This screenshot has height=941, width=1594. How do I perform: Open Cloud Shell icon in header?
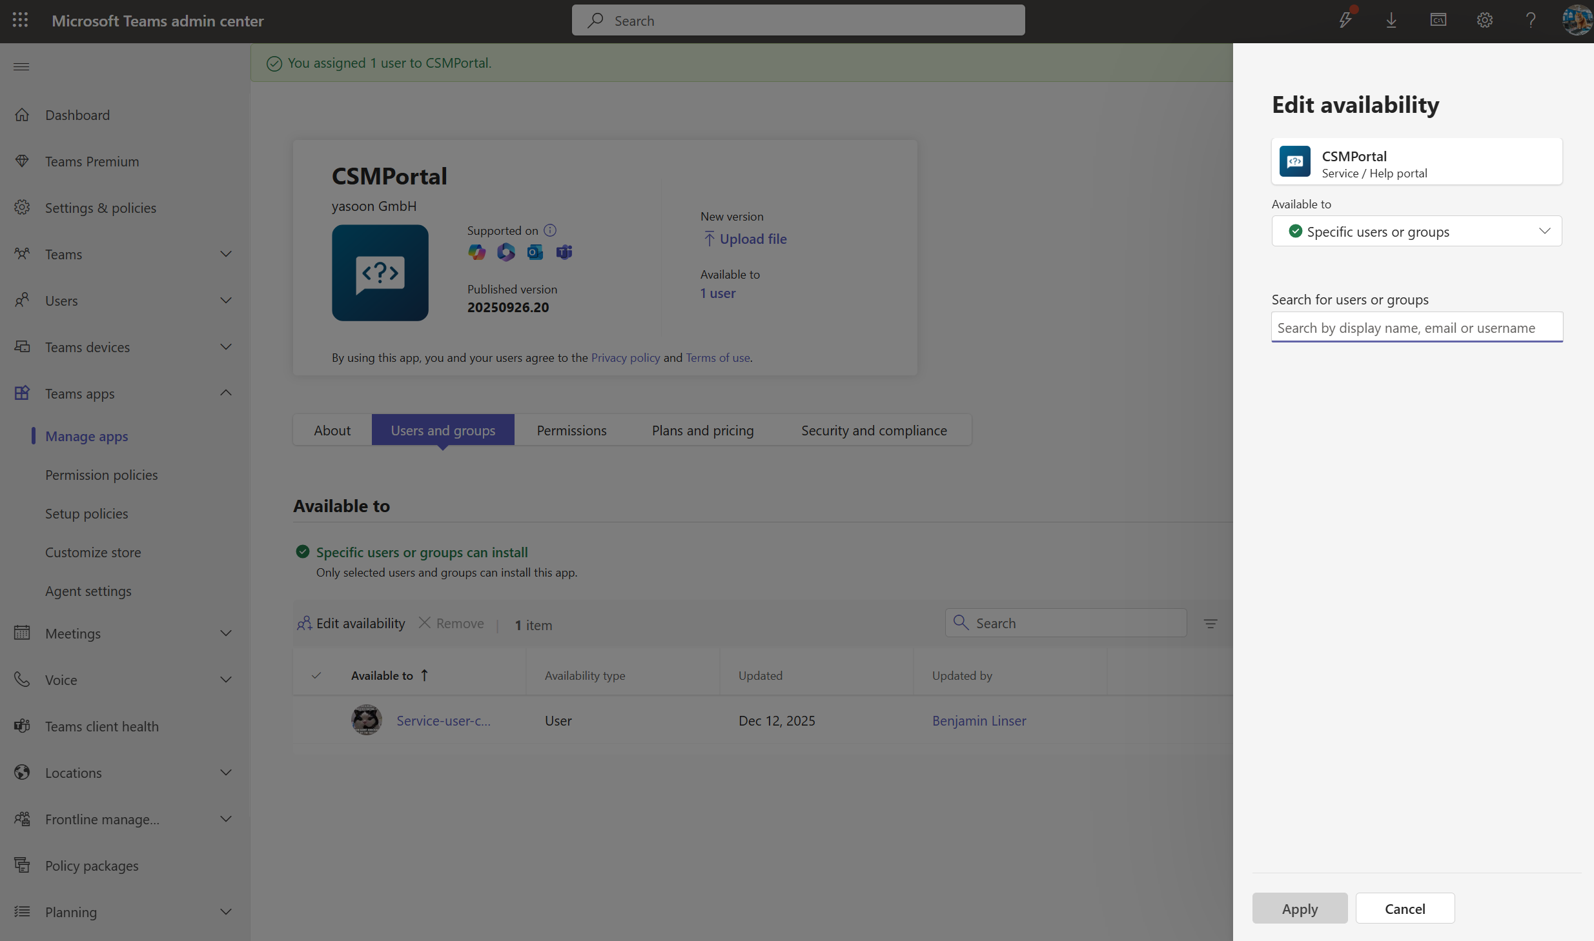(1438, 20)
